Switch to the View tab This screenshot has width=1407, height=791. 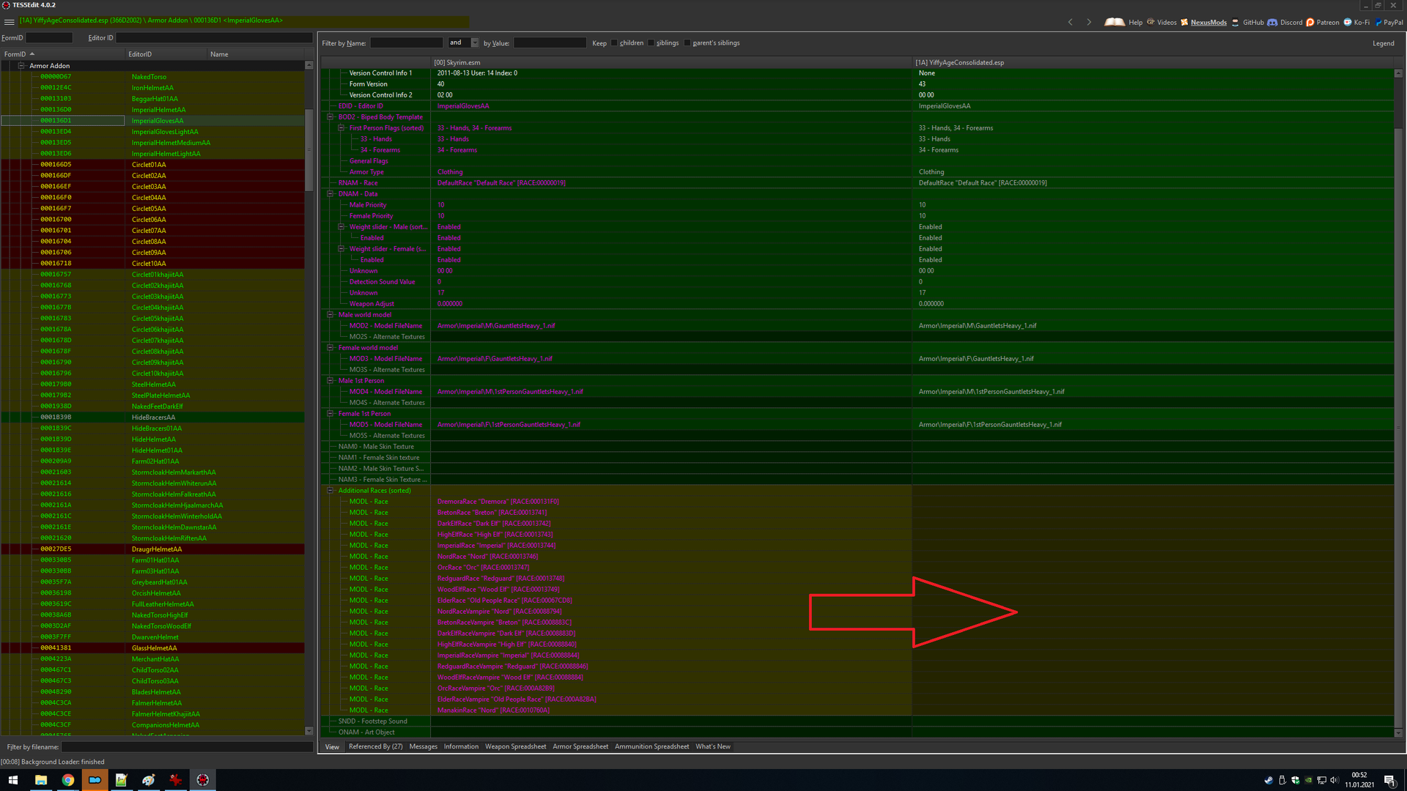coord(332,747)
